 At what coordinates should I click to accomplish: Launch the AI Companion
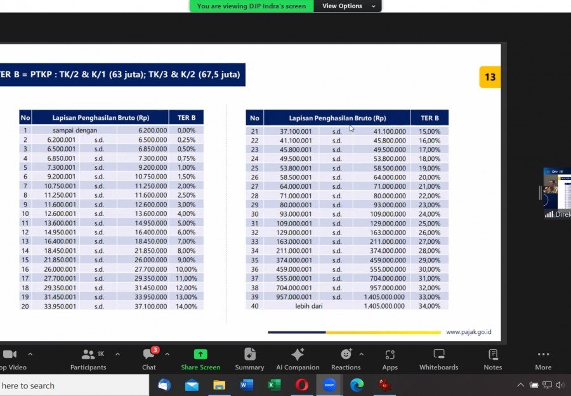(297, 358)
